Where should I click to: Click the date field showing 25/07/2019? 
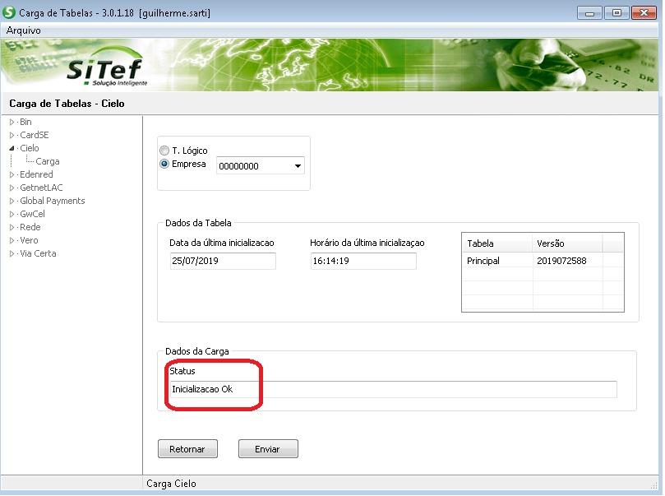click(x=223, y=261)
